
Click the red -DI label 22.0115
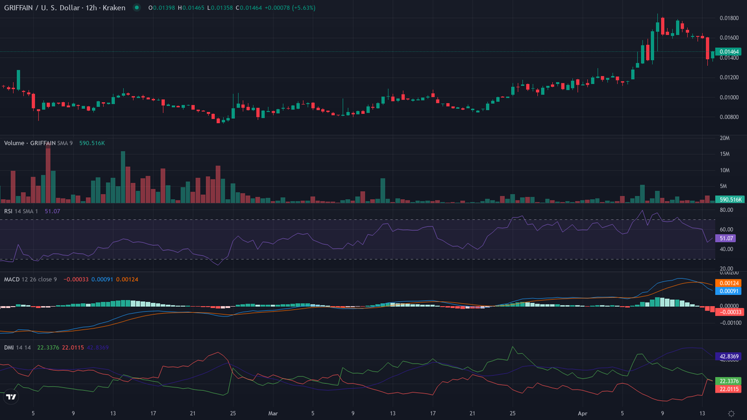[x=730, y=389]
